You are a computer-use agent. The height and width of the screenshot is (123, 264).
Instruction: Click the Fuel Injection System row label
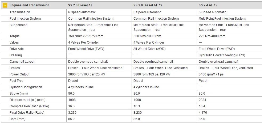pos(25,19)
